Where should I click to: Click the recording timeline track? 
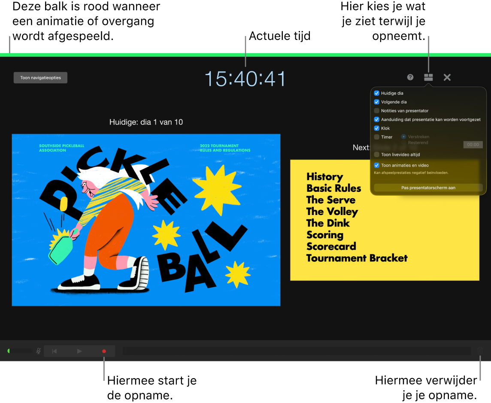[x=297, y=351]
